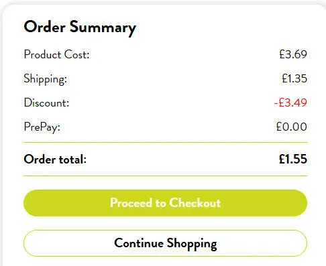This screenshot has height=266, width=326.
Task: Click the £0.00 PrePay amount
Action: click(x=292, y=127)
